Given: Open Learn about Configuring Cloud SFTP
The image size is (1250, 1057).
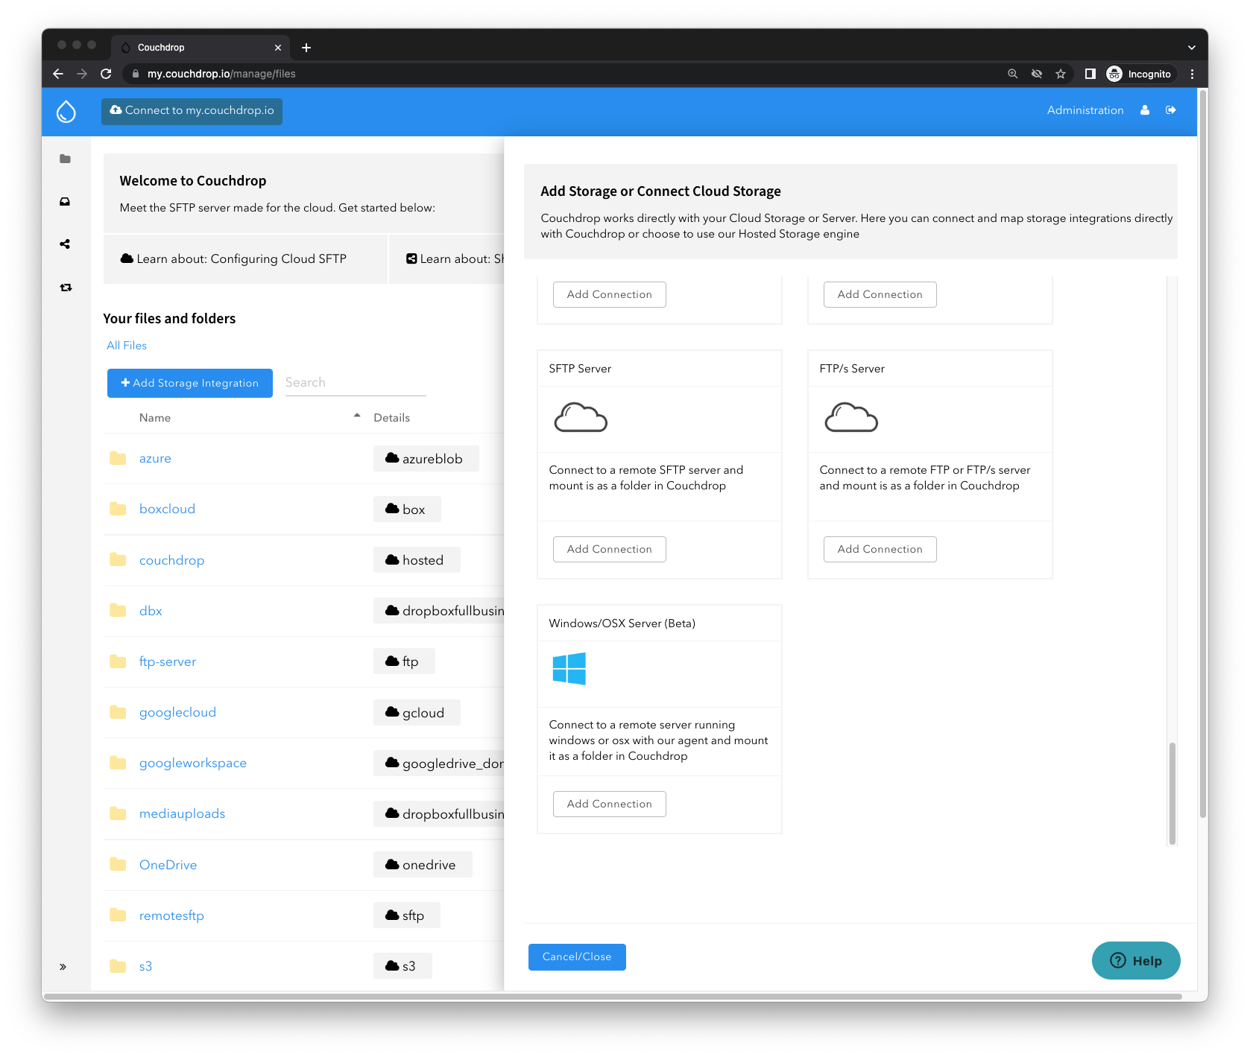Looking at the screenshot, I should tap(245, 259).
